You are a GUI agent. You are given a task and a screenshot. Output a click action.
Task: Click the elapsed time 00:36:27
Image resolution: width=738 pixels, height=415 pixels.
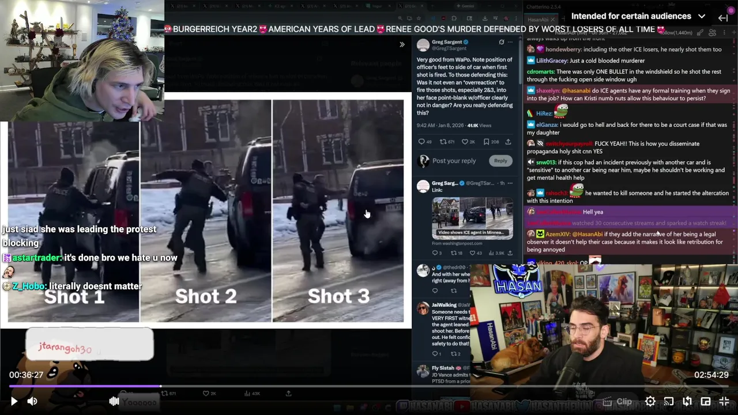tap(26, 375)
